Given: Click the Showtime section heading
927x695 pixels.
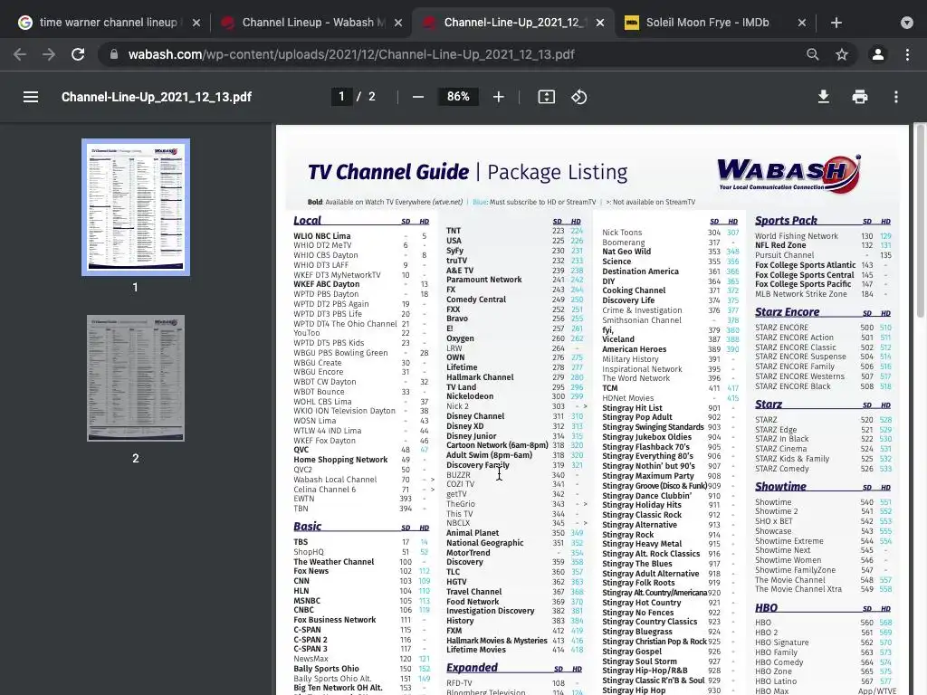Looking at the screenshot, I should [780, 486].
